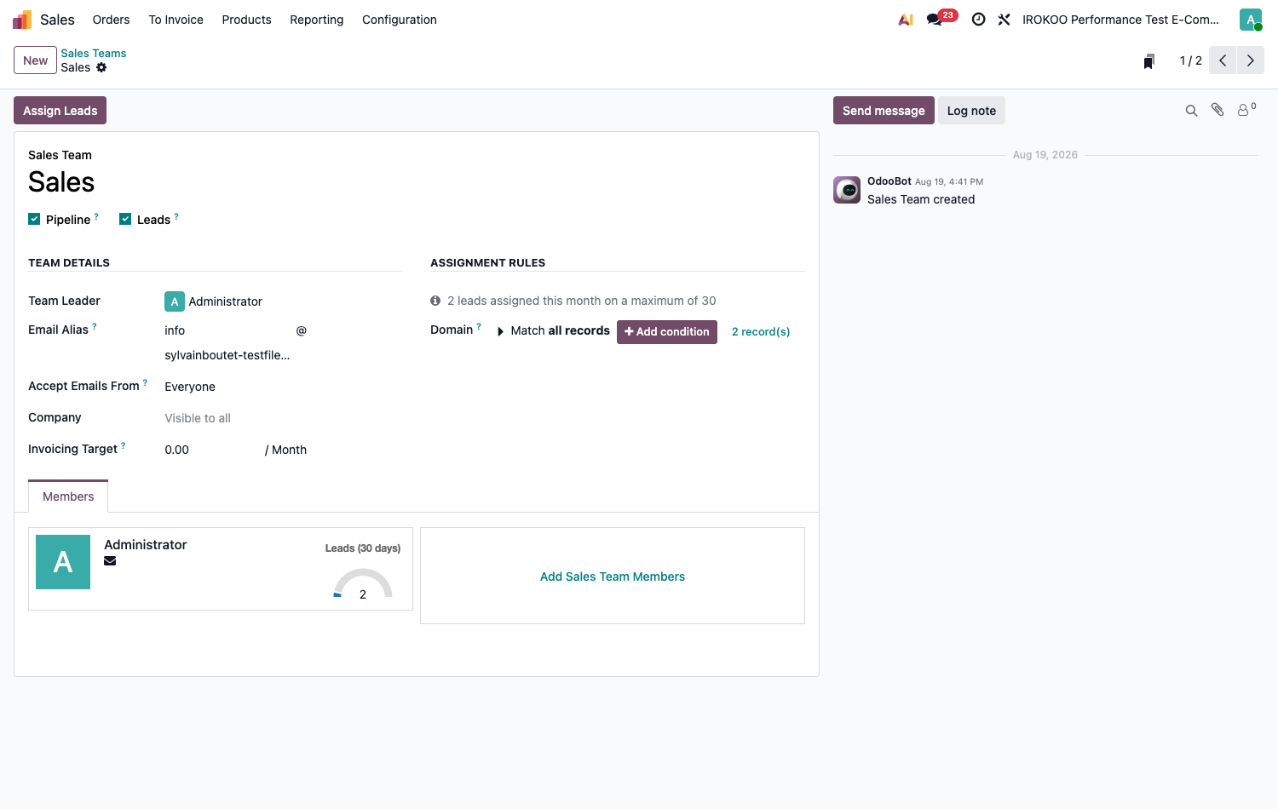
Task: Click OdooBot avatar in the chatter
Action: pyautogui.click(x=847, y=190)
